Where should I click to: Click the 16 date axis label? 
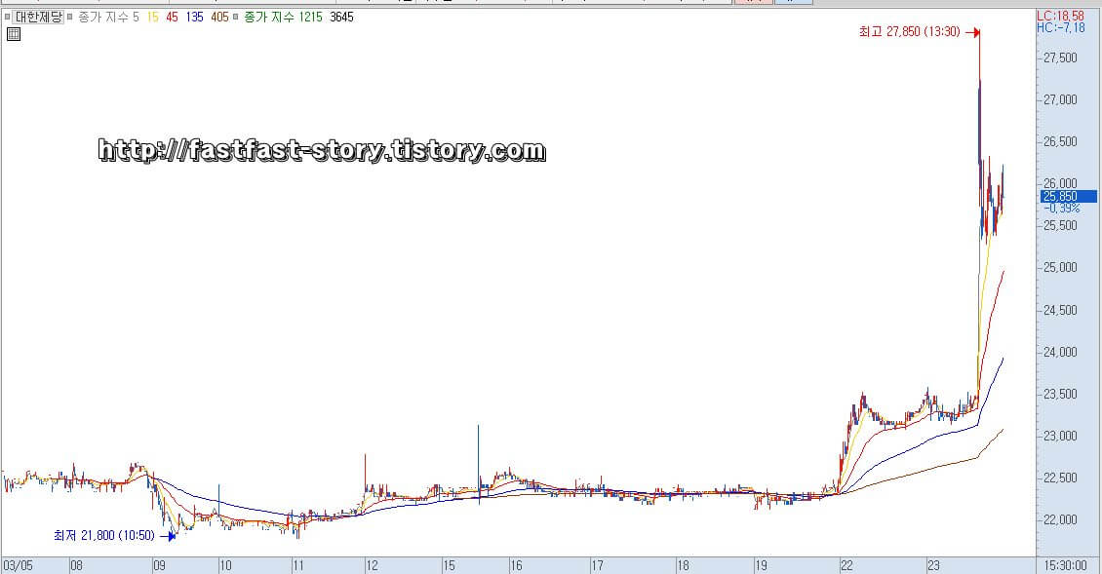pyautogui.click(x=516, y=565)
